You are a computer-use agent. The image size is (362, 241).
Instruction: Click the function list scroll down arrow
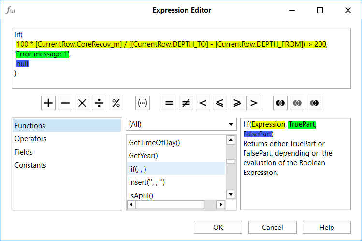pyautogui.click(x=231, y=194)
